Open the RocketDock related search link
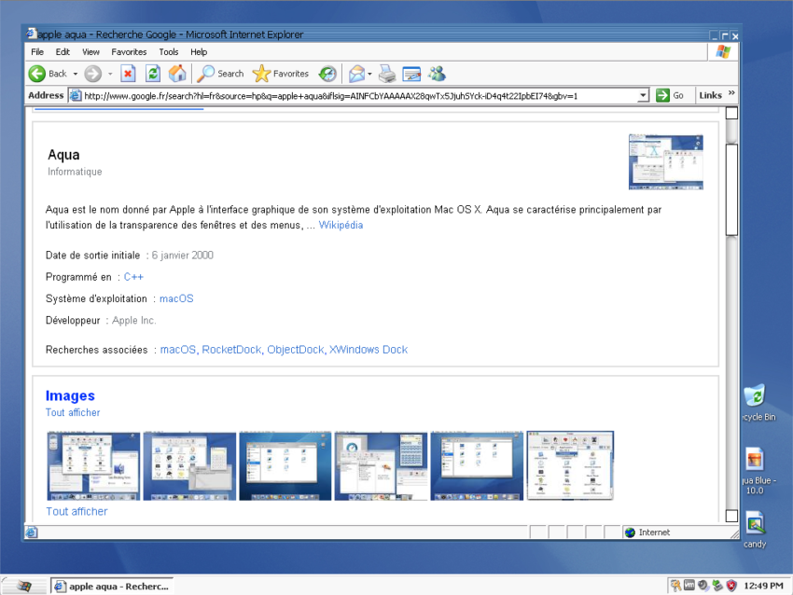The image size is (793, 595). pyautogui.click(x=231, y=350)
